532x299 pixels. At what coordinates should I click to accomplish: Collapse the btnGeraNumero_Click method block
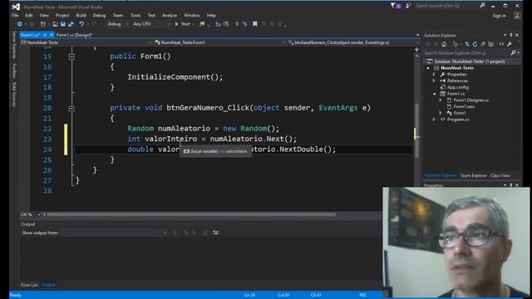tap(71, 109)
